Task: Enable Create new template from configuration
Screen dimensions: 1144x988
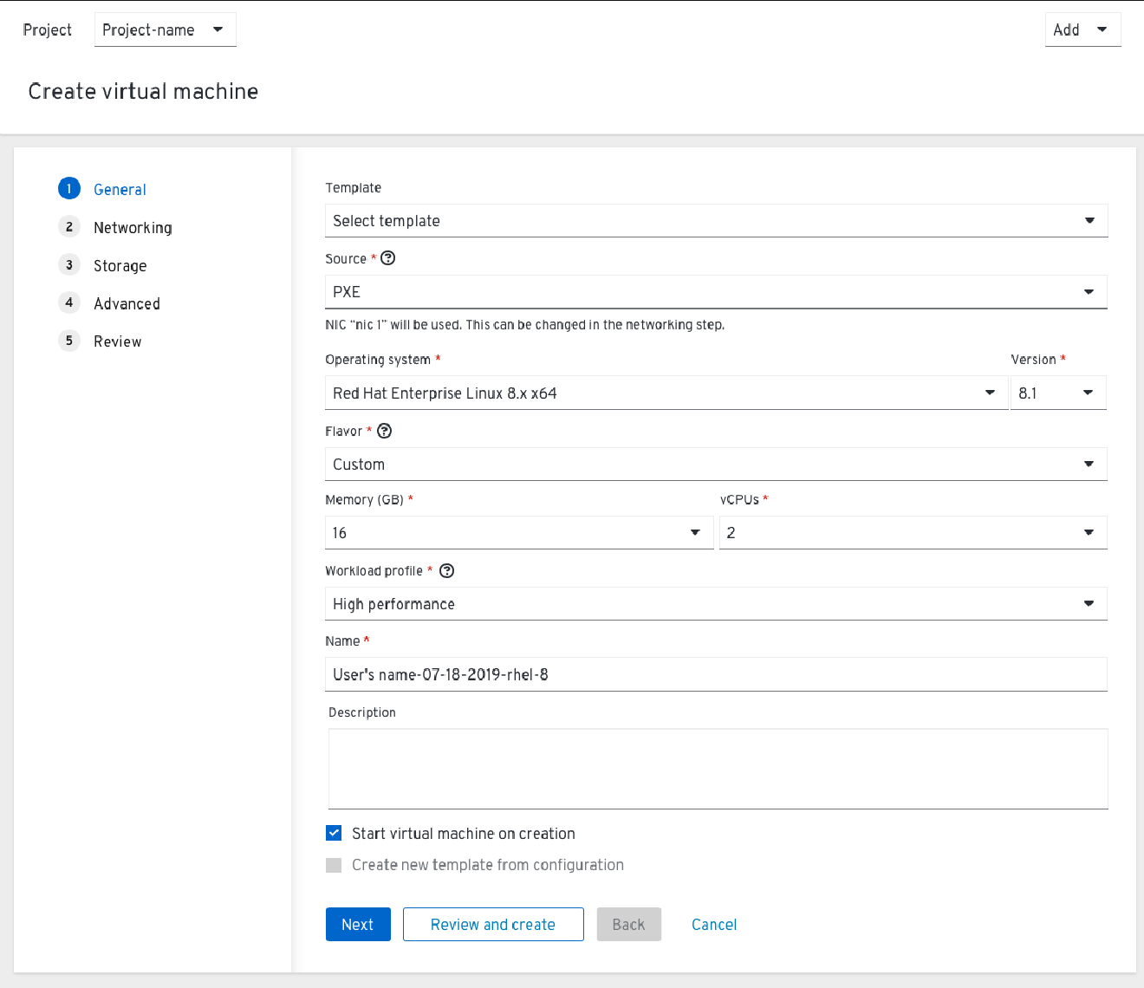Action: (x=334, y=864)
